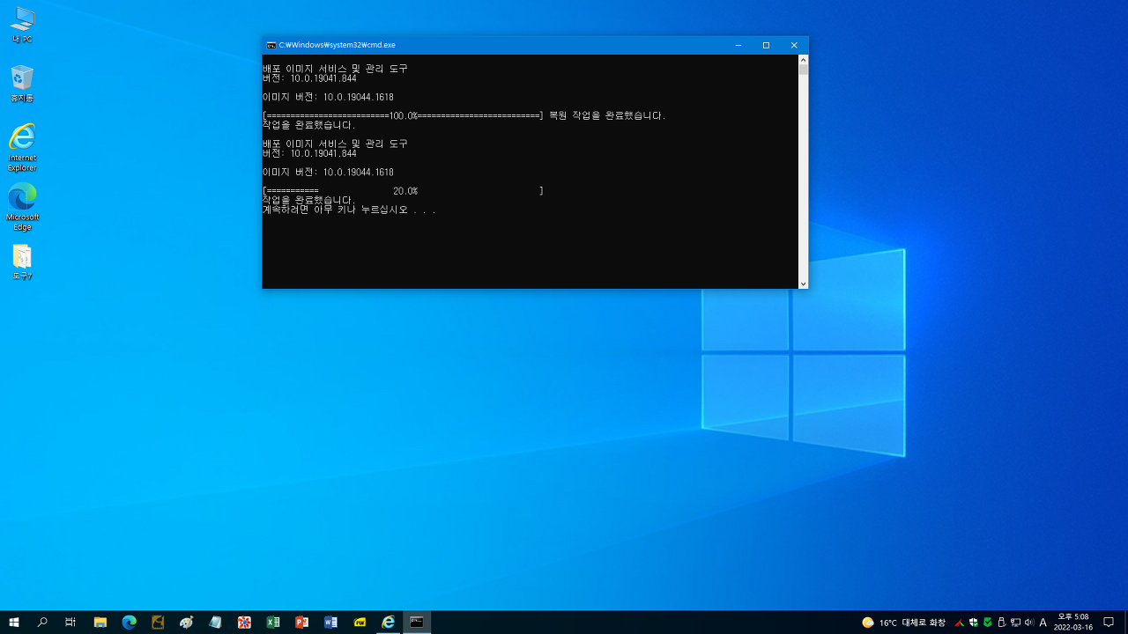Open the Action Center notifications
Viewport: 1128px width, 634px height.
tap(1109, 623)
